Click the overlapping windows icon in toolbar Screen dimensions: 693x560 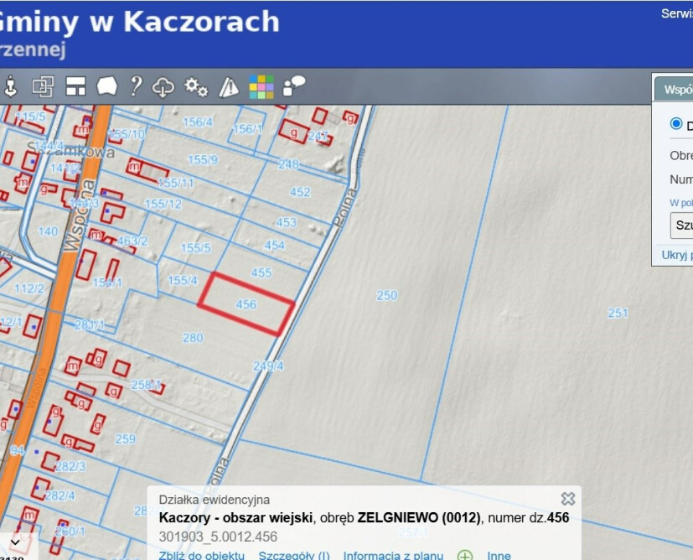pos(43,86)
